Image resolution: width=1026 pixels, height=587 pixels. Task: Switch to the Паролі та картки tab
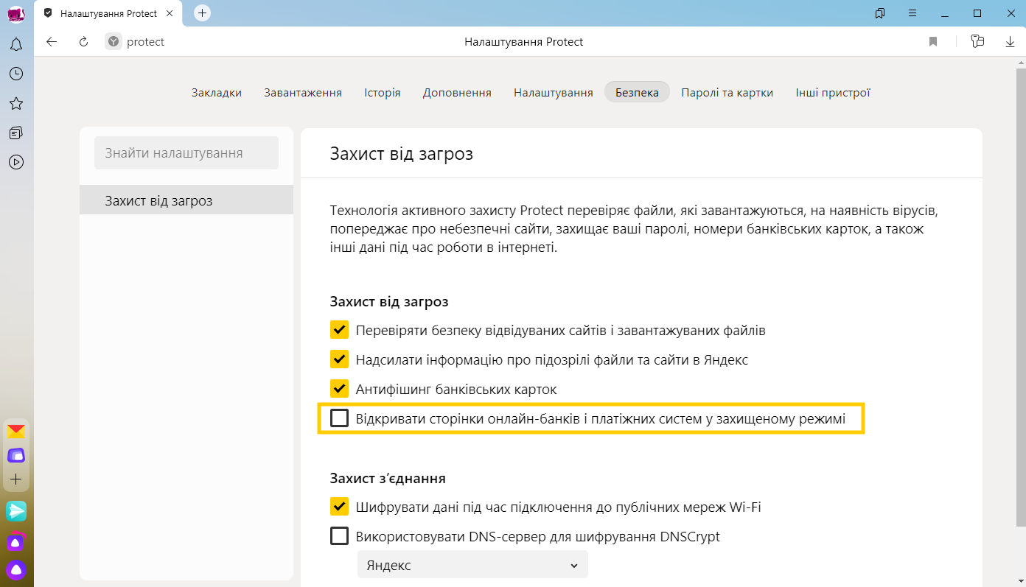(727, 92)
